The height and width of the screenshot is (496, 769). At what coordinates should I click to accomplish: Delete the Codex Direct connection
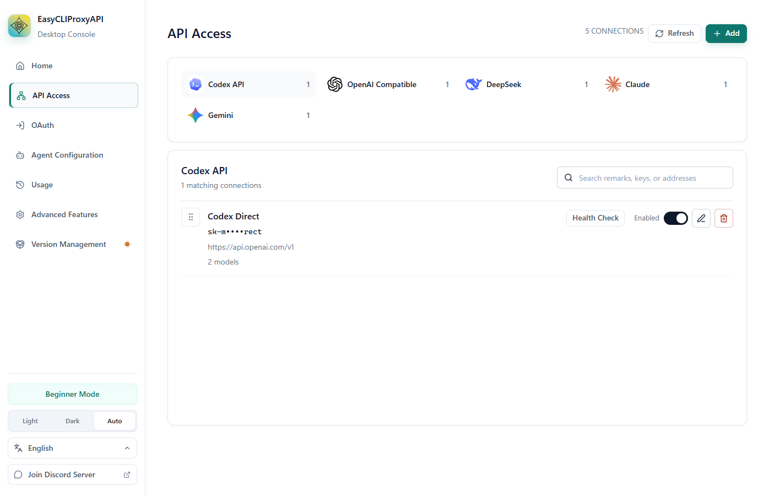[724, 218]
